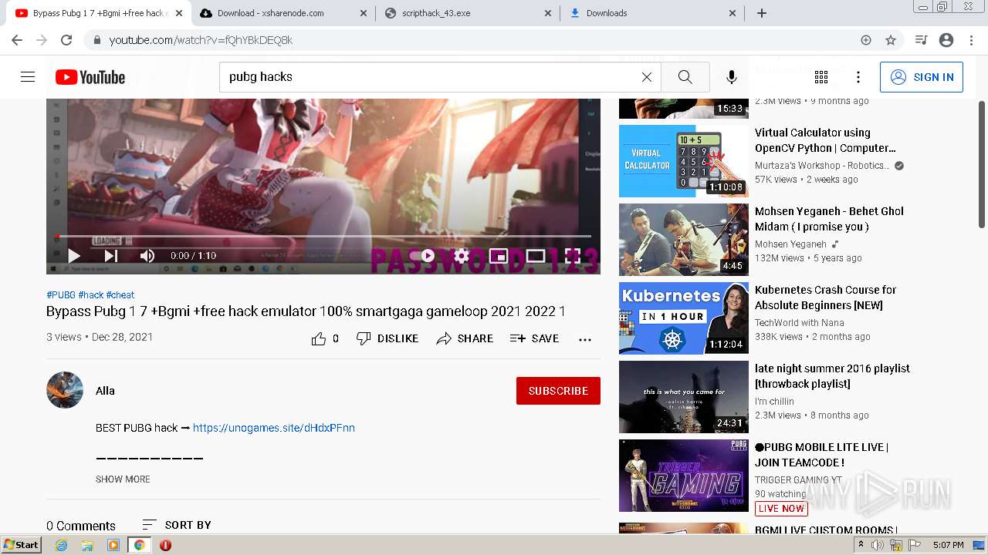Image resolution: width=988 pixels, height=555 pixels.
Task: Open Mohsen Yeganeh Behet Ghol video thumbnail
Action: [684, 240]
